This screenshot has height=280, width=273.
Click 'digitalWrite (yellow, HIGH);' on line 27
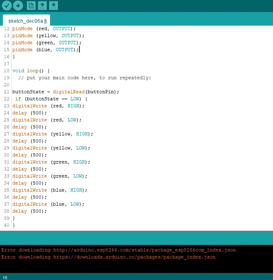point(53,134)
